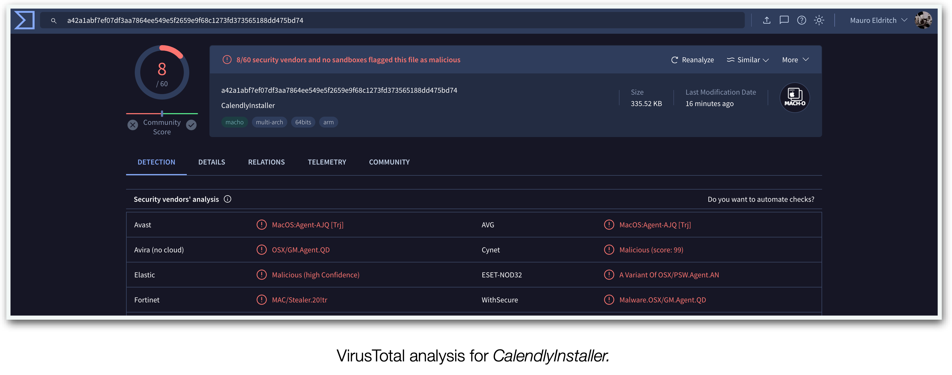Screen dimensions: 952x375
Task: Select the file hash text in summary
Action: (x=339, y=91)
